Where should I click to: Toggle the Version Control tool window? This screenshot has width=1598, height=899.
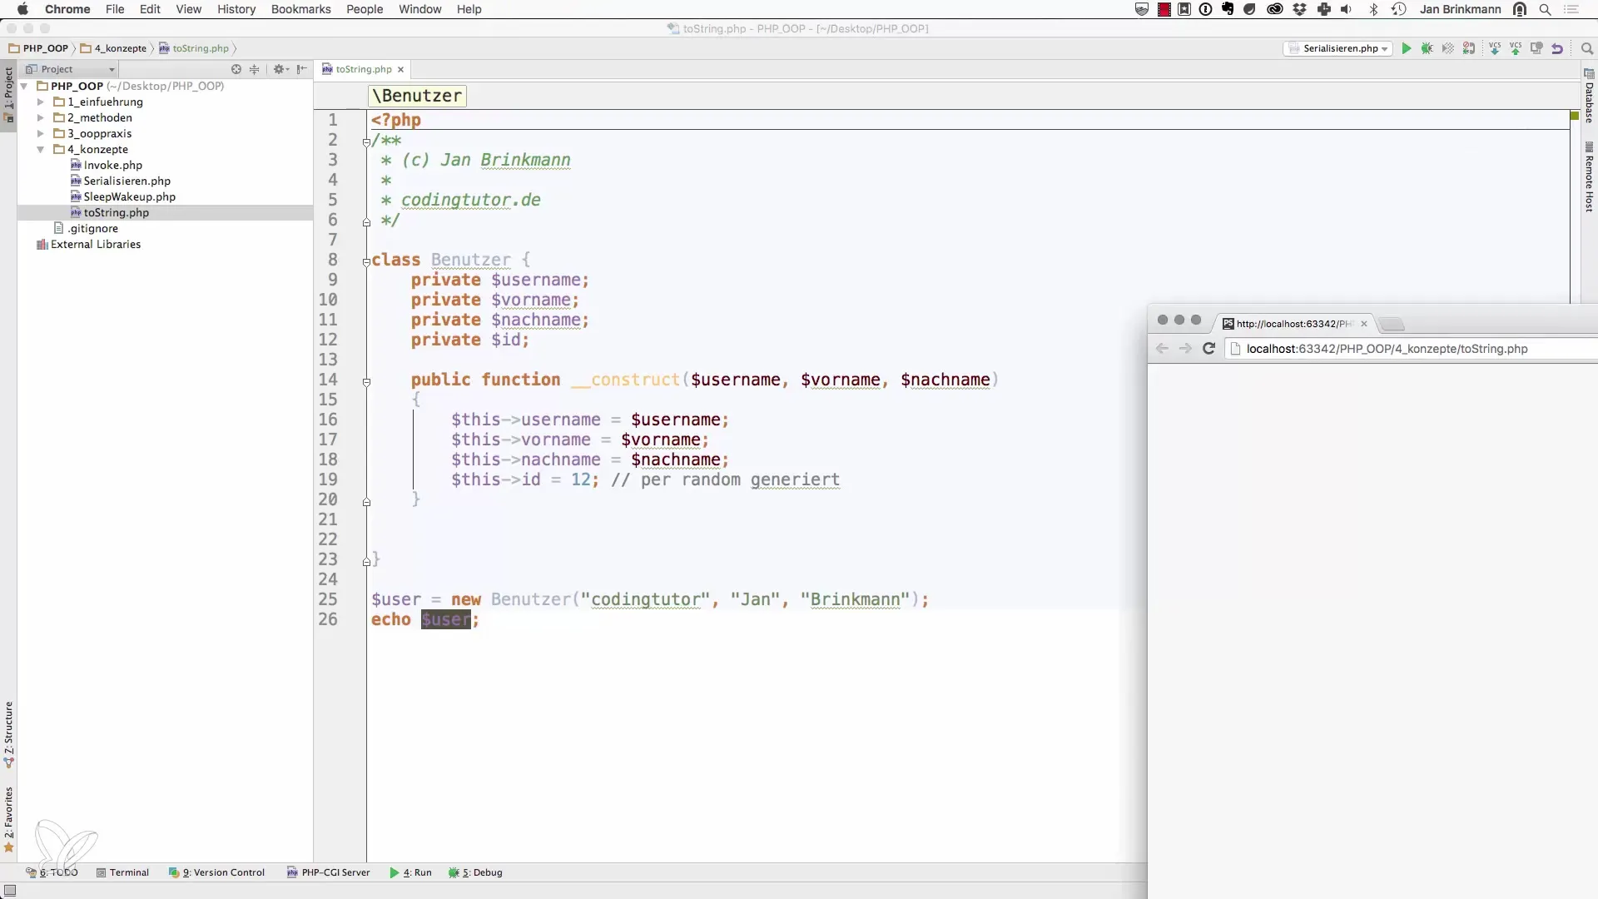(x=217, y=872)
